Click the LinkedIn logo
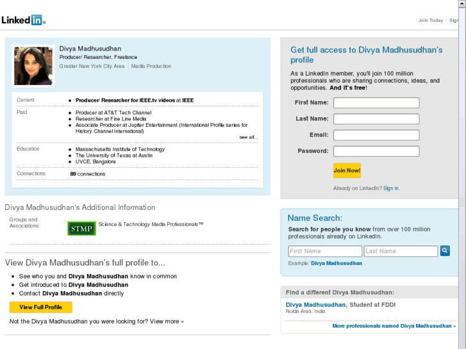This screenshot has width=466, height=349. [24, 20]
